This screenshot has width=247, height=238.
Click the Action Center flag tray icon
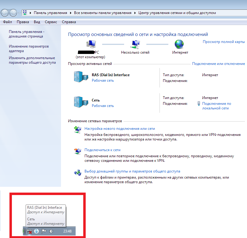[44, 231]
